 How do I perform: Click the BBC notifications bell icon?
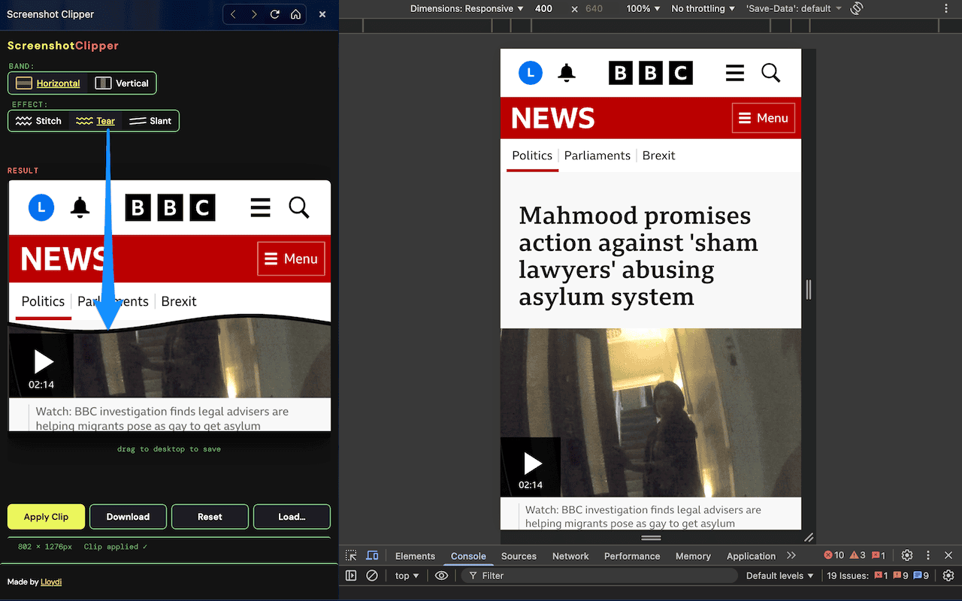pos(567,73)
